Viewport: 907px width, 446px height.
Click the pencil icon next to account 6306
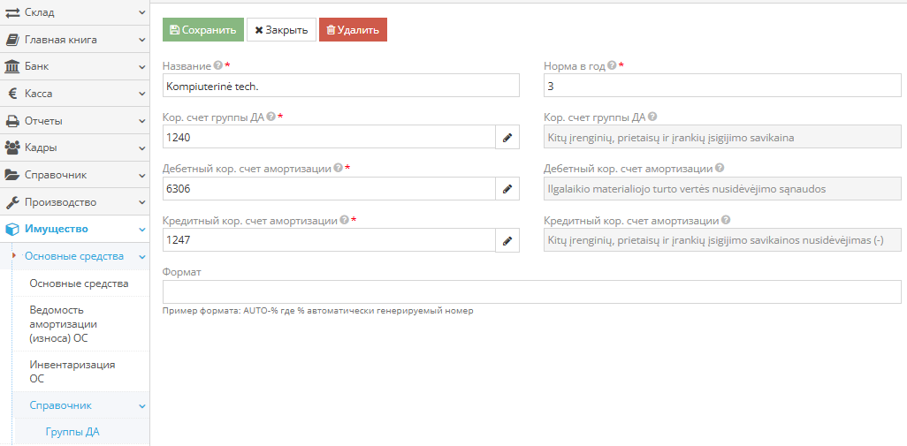click(507, 188)
